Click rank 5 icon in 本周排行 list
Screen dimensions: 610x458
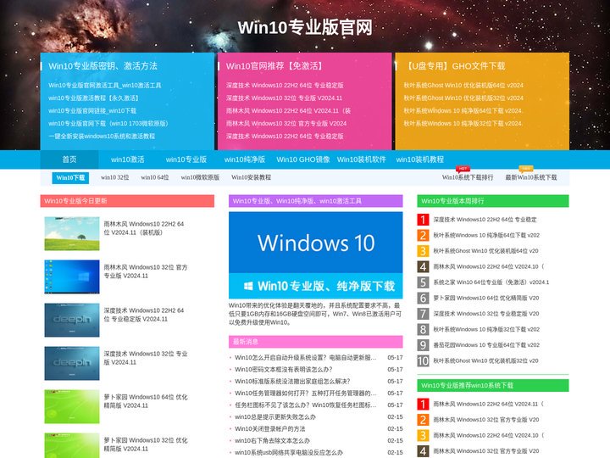(x=423, y=282)
